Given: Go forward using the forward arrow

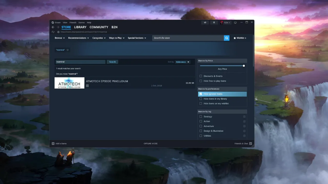Looking at the screenshot, I should coord(58,27).
